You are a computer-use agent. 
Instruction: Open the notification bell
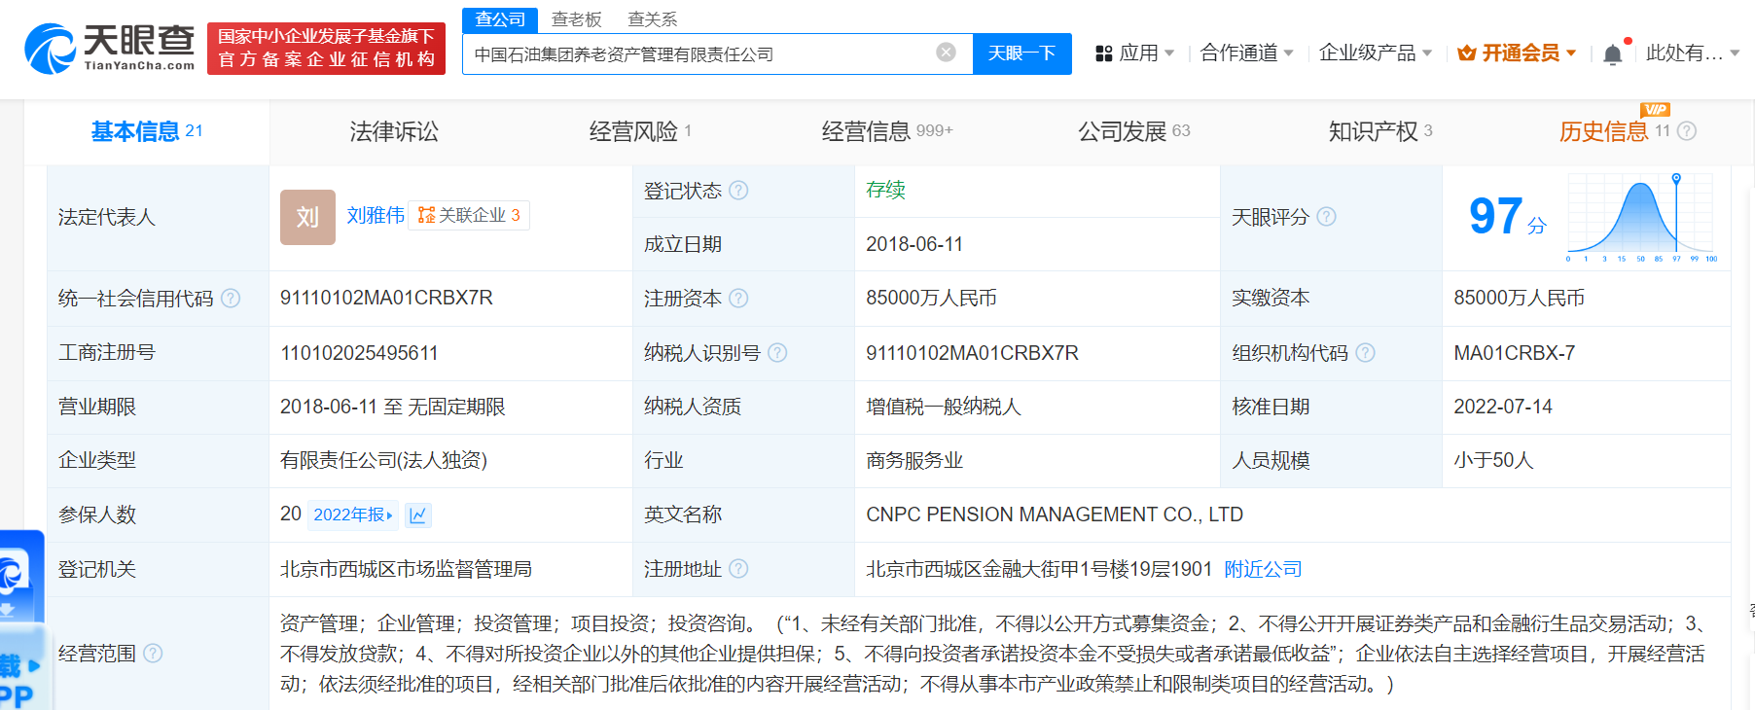[1612, 53]
